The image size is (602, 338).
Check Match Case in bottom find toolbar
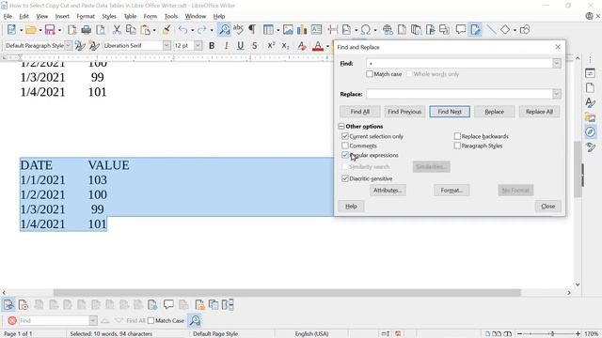point(150,320)
